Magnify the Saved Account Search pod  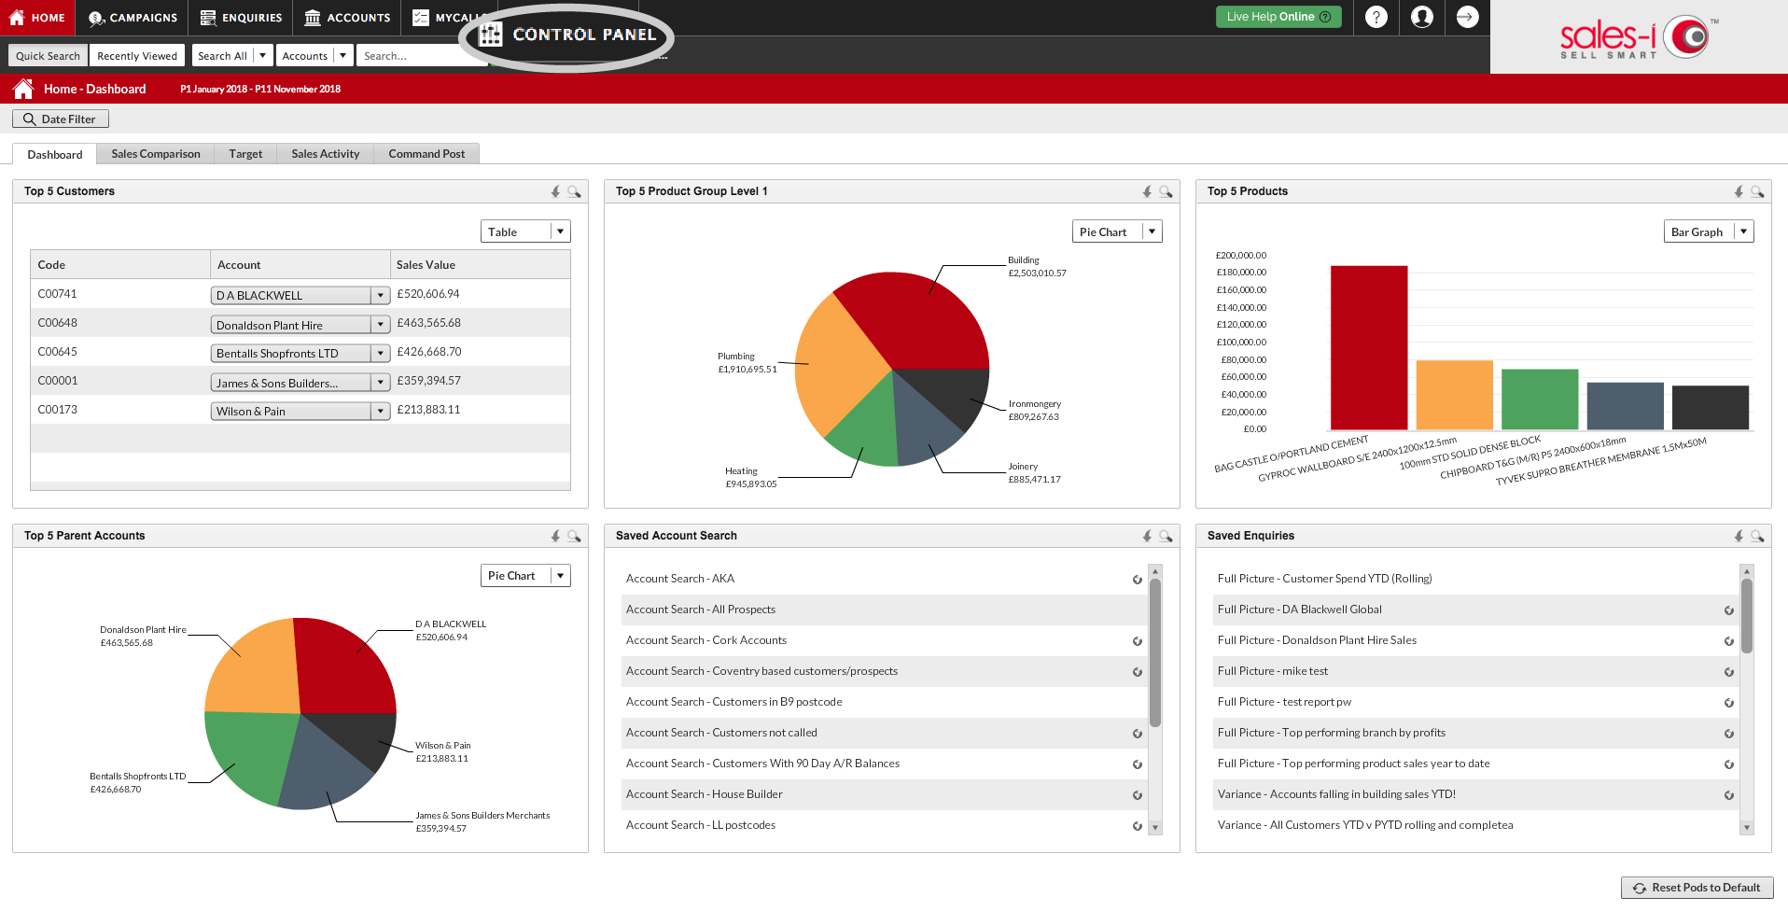(x=1166, y=536)
